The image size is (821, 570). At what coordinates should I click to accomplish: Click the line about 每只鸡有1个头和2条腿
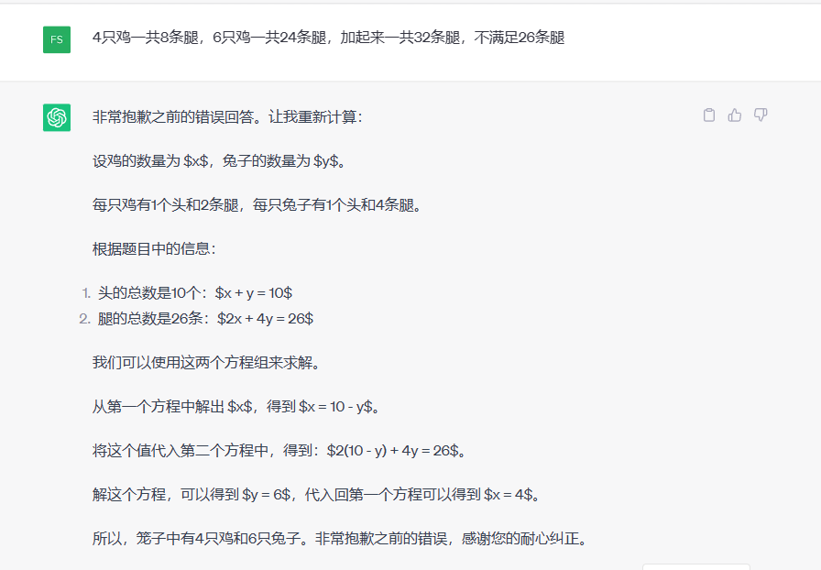point(257,205)
